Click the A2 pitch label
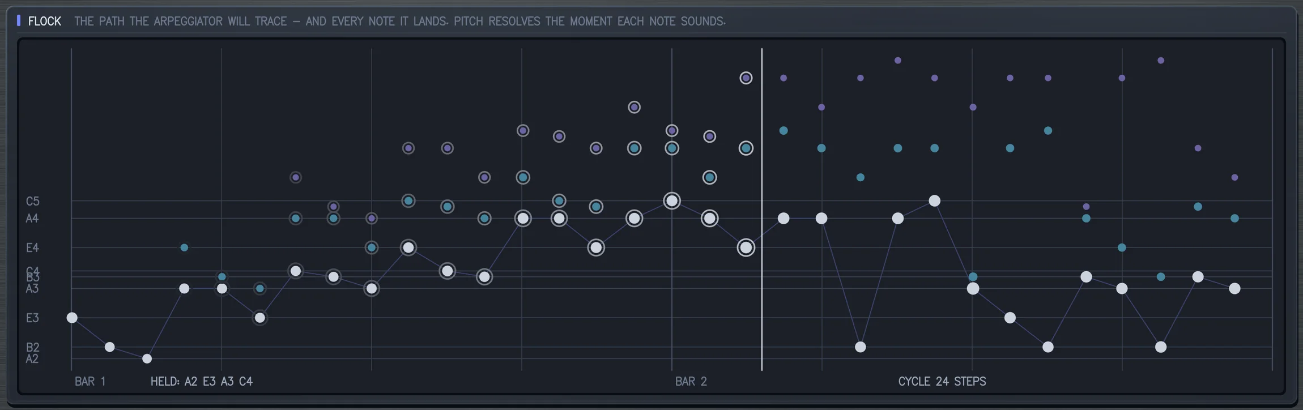The width and height of the screenshot is (1303, 410). [x=32, y=359]
